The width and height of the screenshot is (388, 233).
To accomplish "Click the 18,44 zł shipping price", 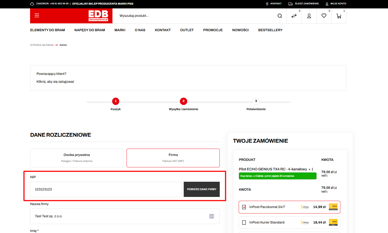I will pyautogui.click(x=319, y=222).
